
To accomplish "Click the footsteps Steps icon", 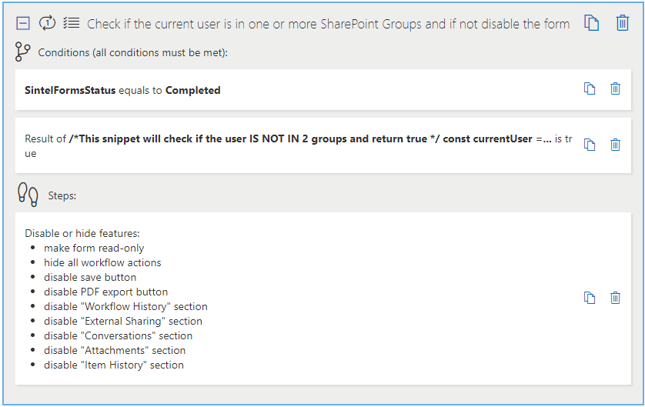I will click(28, 195).
